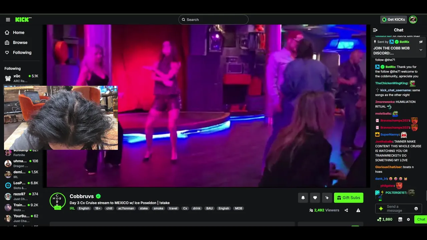The width and height of the screenshot is (427, 240).
Task: Click the green Chat send button
Action: pos(421,219)
